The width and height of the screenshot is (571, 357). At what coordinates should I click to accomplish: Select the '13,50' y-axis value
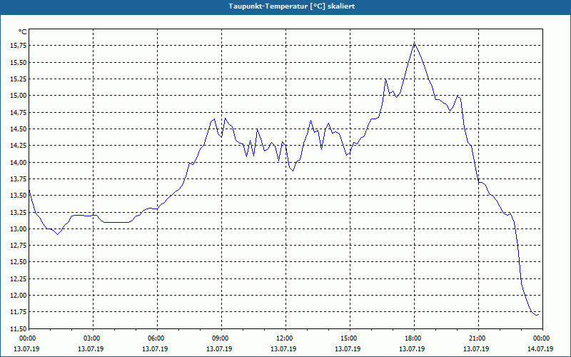tap(19, 195)
